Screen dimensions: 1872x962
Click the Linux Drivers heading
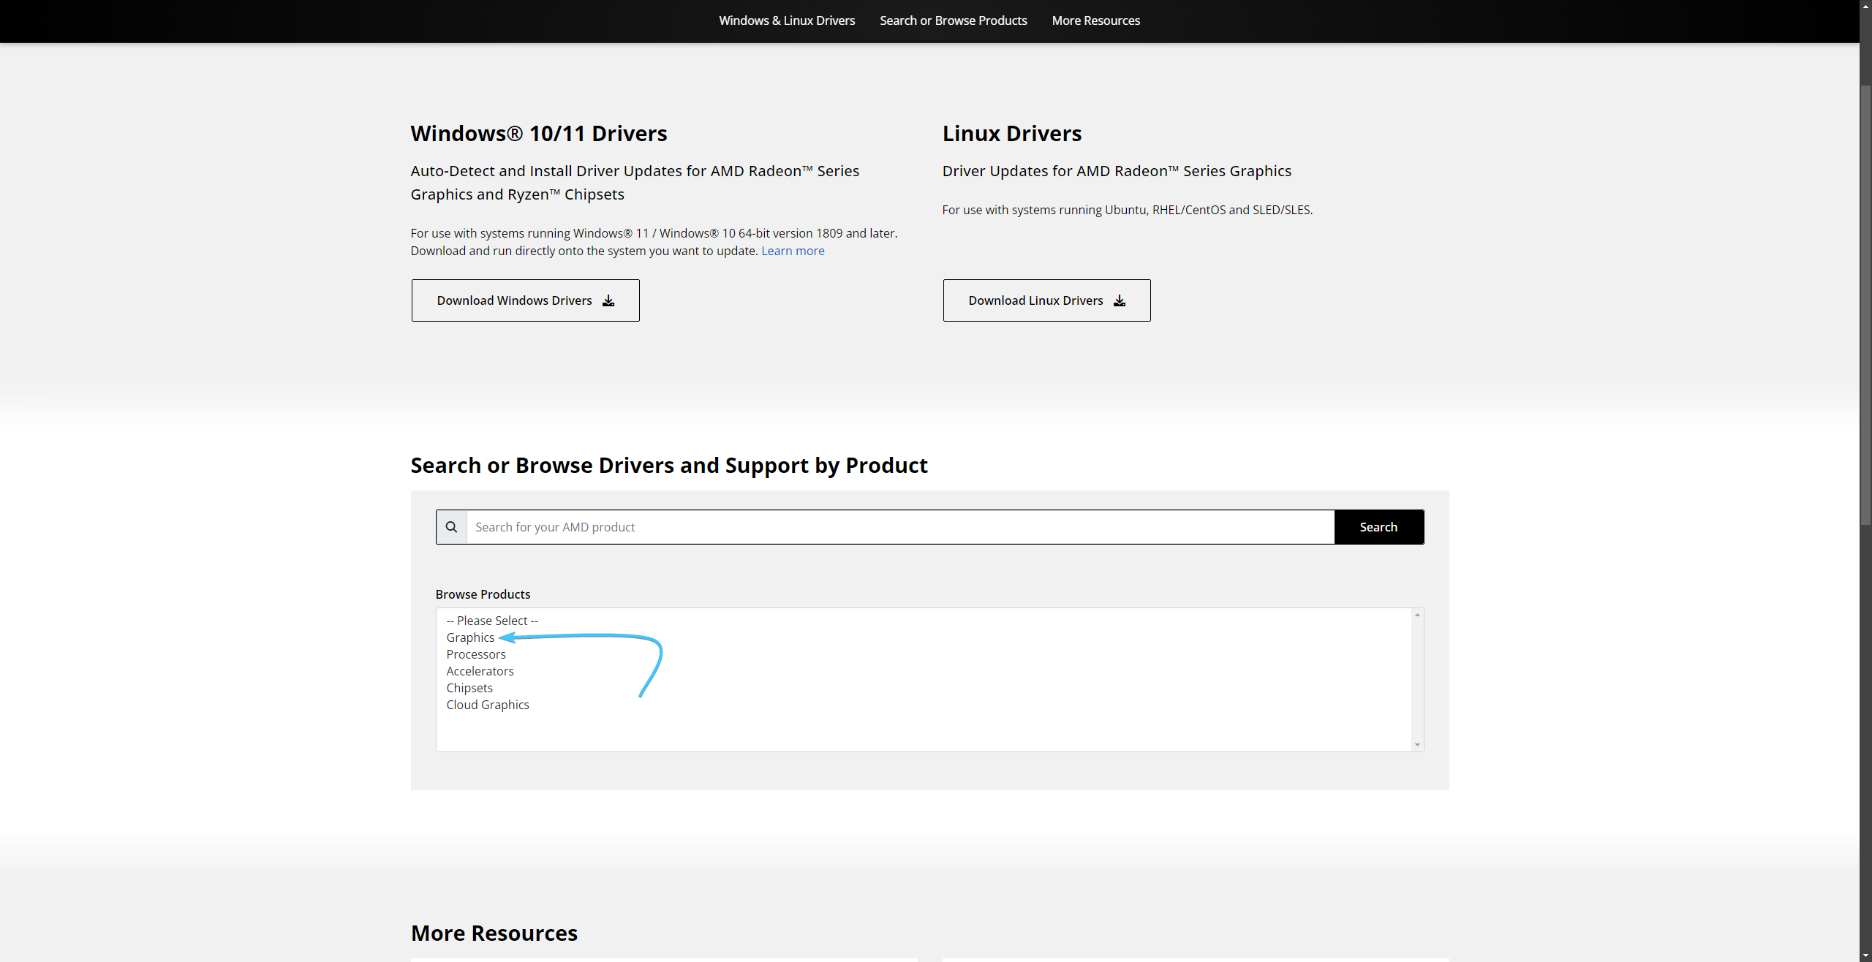(x=1011, y=134)
